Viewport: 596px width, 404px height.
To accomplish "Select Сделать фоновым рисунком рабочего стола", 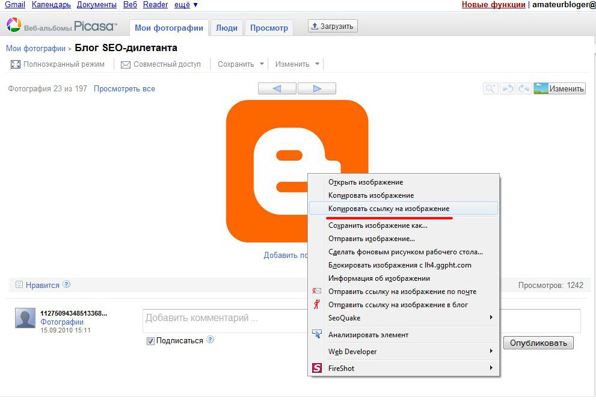I will (x=404, y=252).
